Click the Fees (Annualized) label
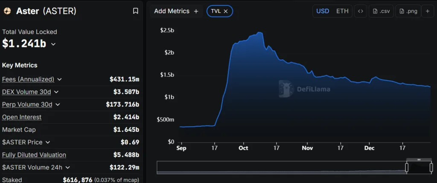 tap(28, 79)
